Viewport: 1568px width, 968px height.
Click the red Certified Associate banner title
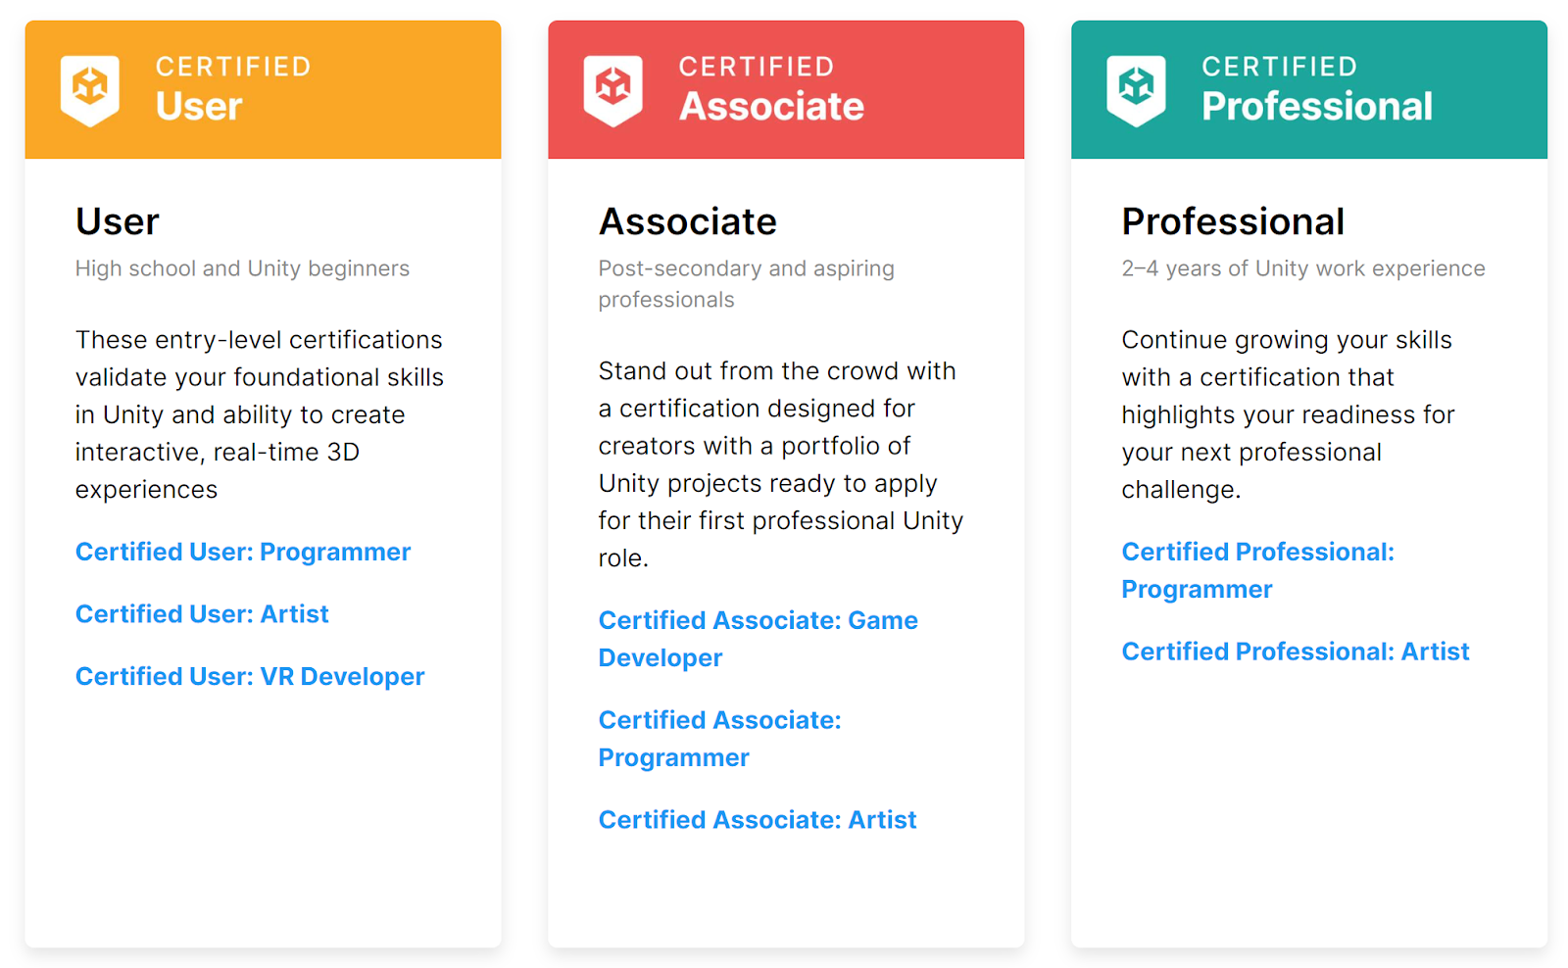pos(771,88)
